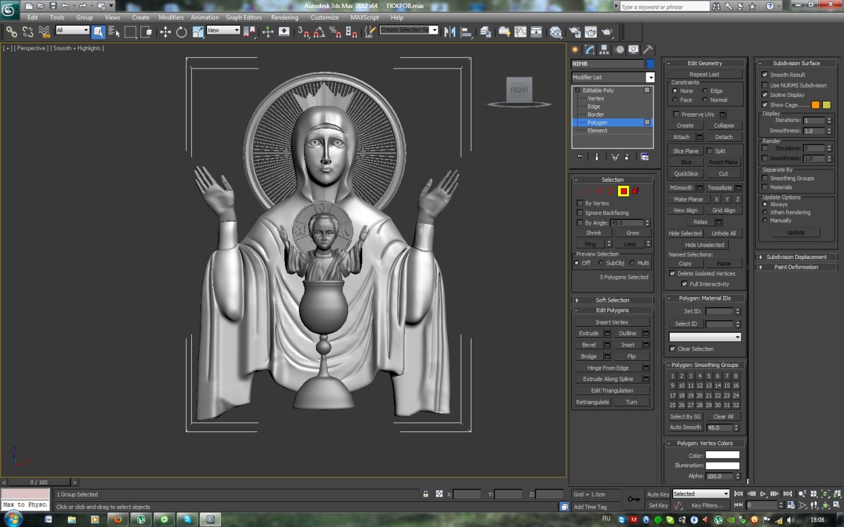
Task: Select When Rendering update option
Action: pos(765,212)
